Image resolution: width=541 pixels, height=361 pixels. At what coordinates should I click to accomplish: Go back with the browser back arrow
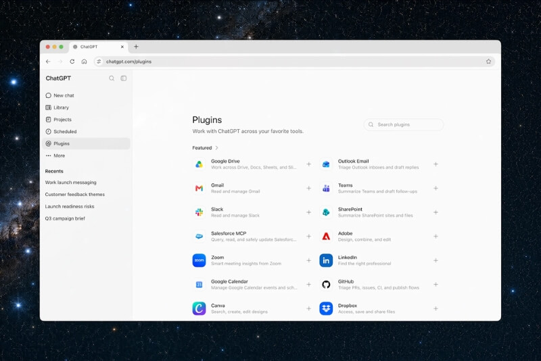(48, 62)
